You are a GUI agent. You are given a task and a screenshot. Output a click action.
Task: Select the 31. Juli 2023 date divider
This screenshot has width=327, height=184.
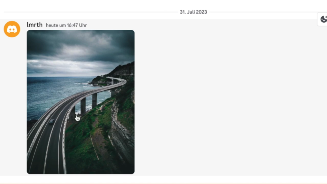click(x=193, y=12)
